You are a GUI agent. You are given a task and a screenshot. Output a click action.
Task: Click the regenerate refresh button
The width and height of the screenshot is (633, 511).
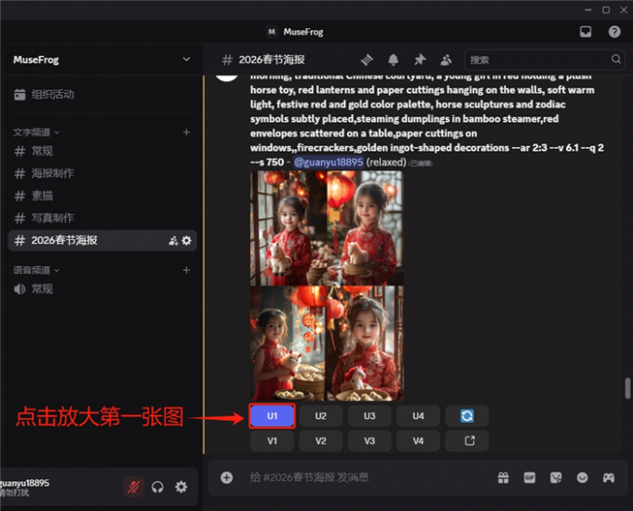[x=467, y=416]
